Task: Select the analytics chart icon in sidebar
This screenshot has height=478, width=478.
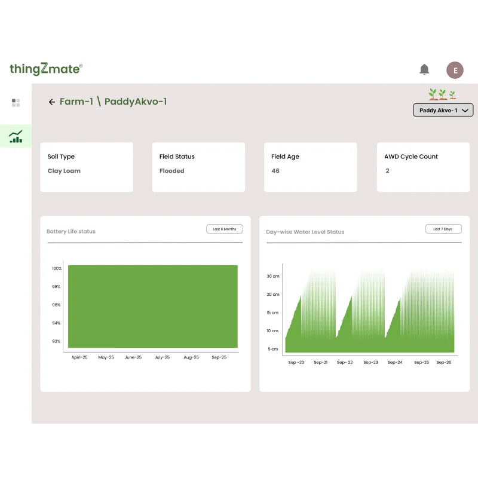Action: [16, 136]
